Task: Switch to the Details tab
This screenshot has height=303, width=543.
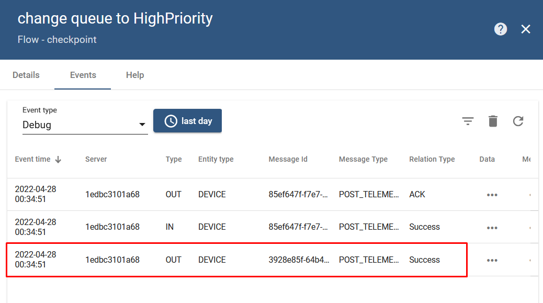Action: pos(26,75)
